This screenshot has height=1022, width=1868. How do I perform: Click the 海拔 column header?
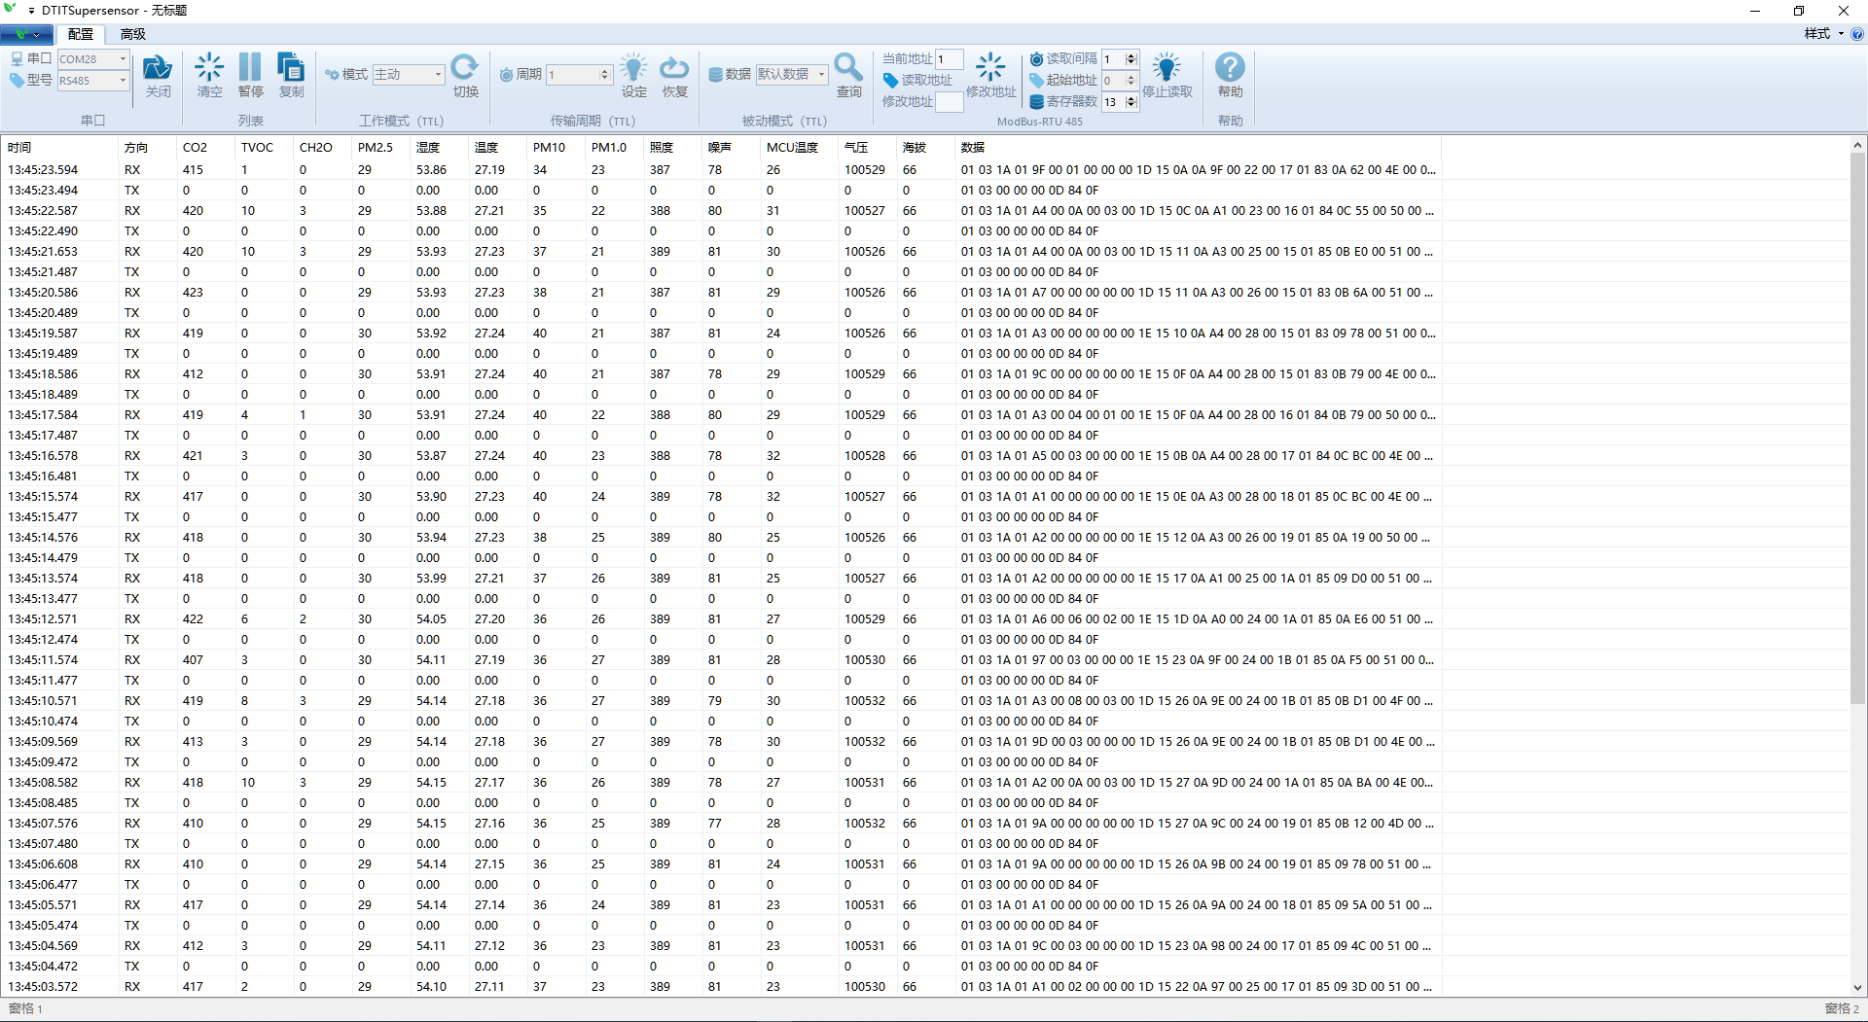(924, 147)
